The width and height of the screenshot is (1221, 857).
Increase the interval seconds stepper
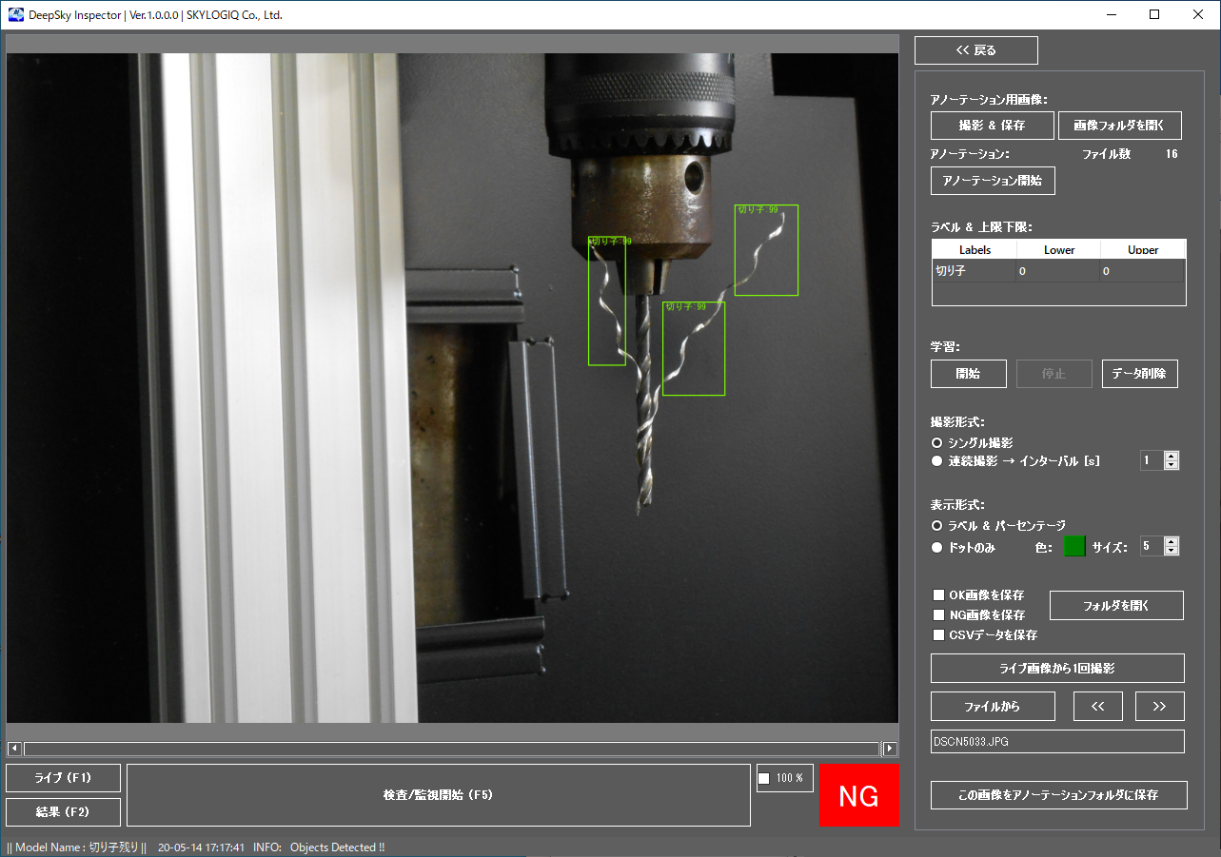click(1172, 457)
